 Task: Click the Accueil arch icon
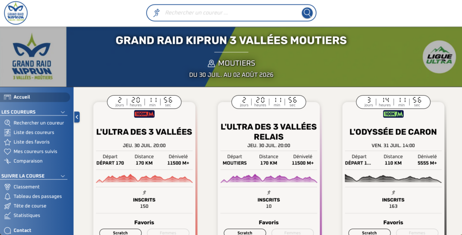pos(7,97)
